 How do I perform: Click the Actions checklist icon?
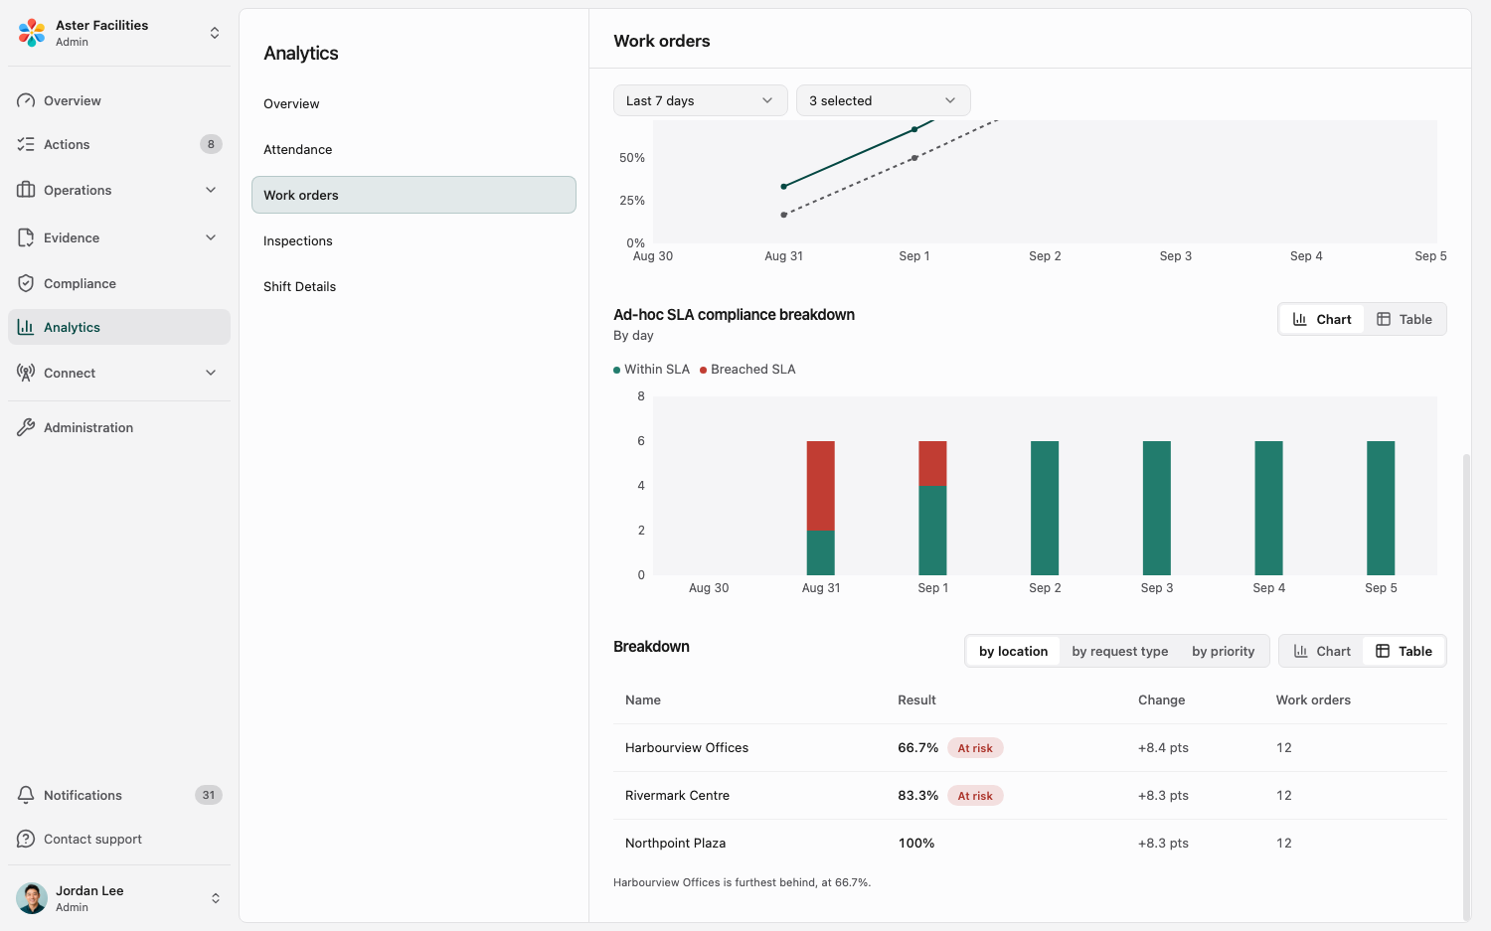(26, 144)
